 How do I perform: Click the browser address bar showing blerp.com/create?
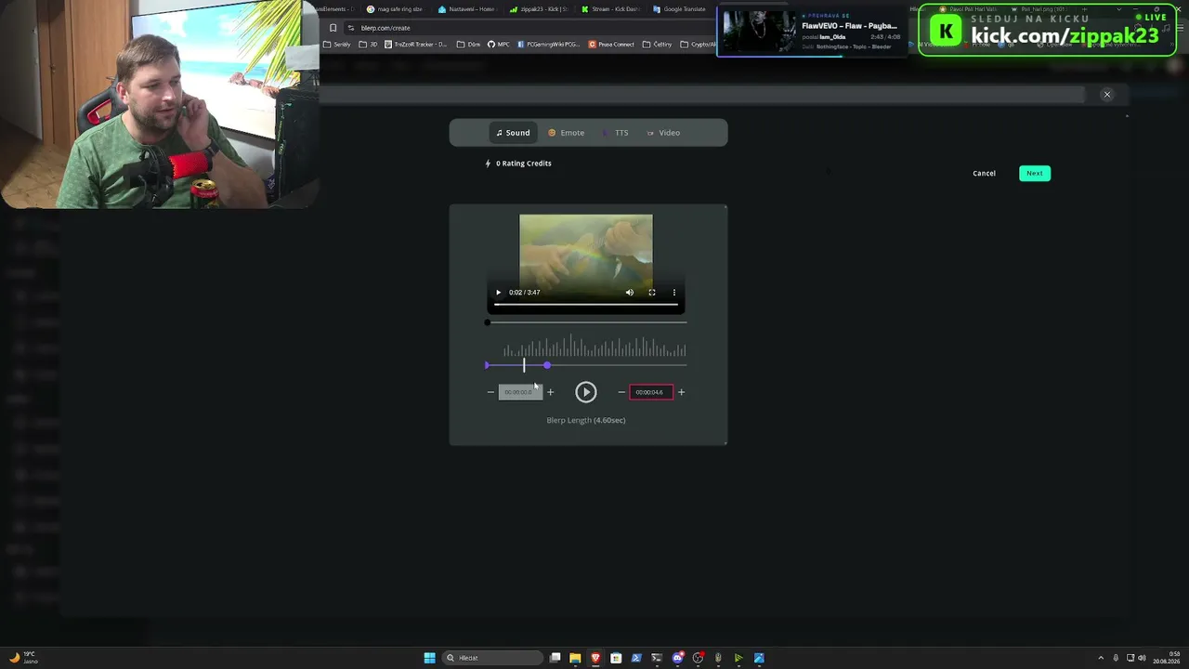pos(529,28)
